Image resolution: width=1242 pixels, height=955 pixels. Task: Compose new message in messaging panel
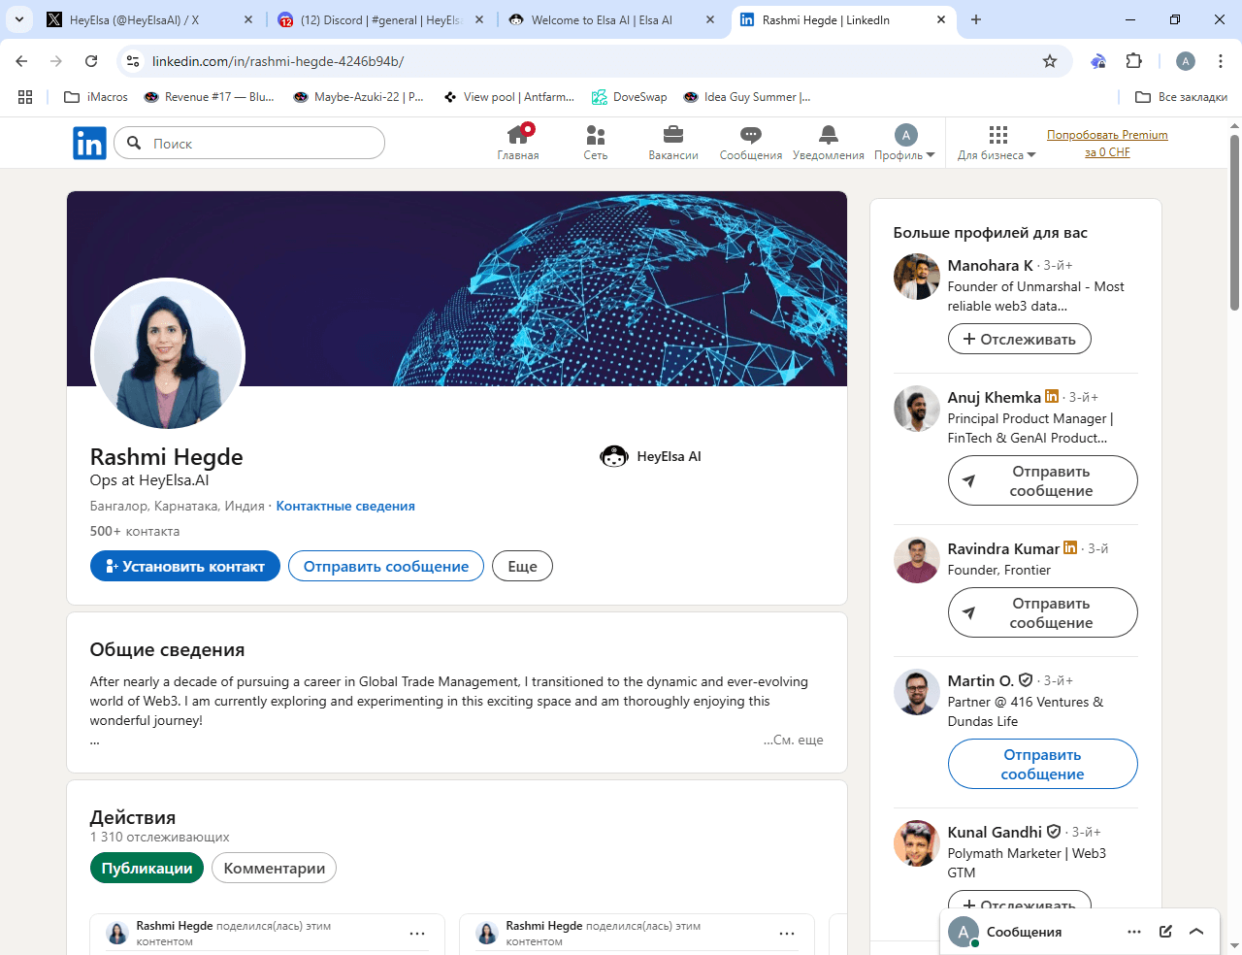1165,932
